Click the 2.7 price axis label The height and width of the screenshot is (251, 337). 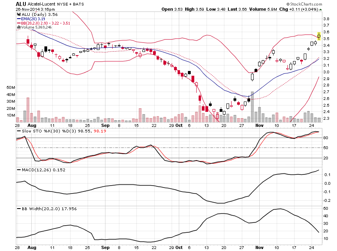[x=326, y=92]
